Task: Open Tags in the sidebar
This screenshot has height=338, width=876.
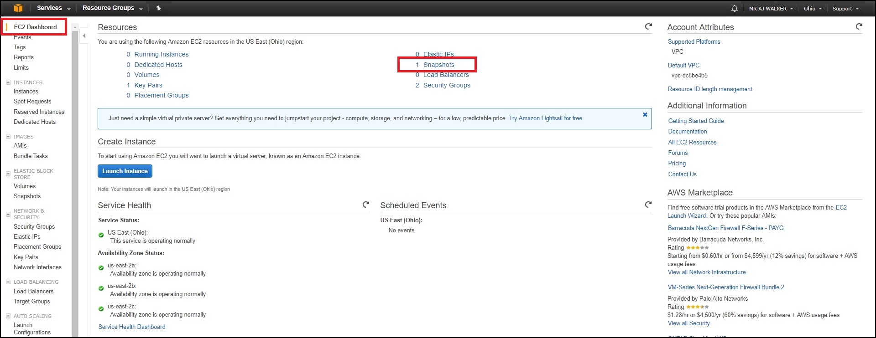Action: coord(20,47)
